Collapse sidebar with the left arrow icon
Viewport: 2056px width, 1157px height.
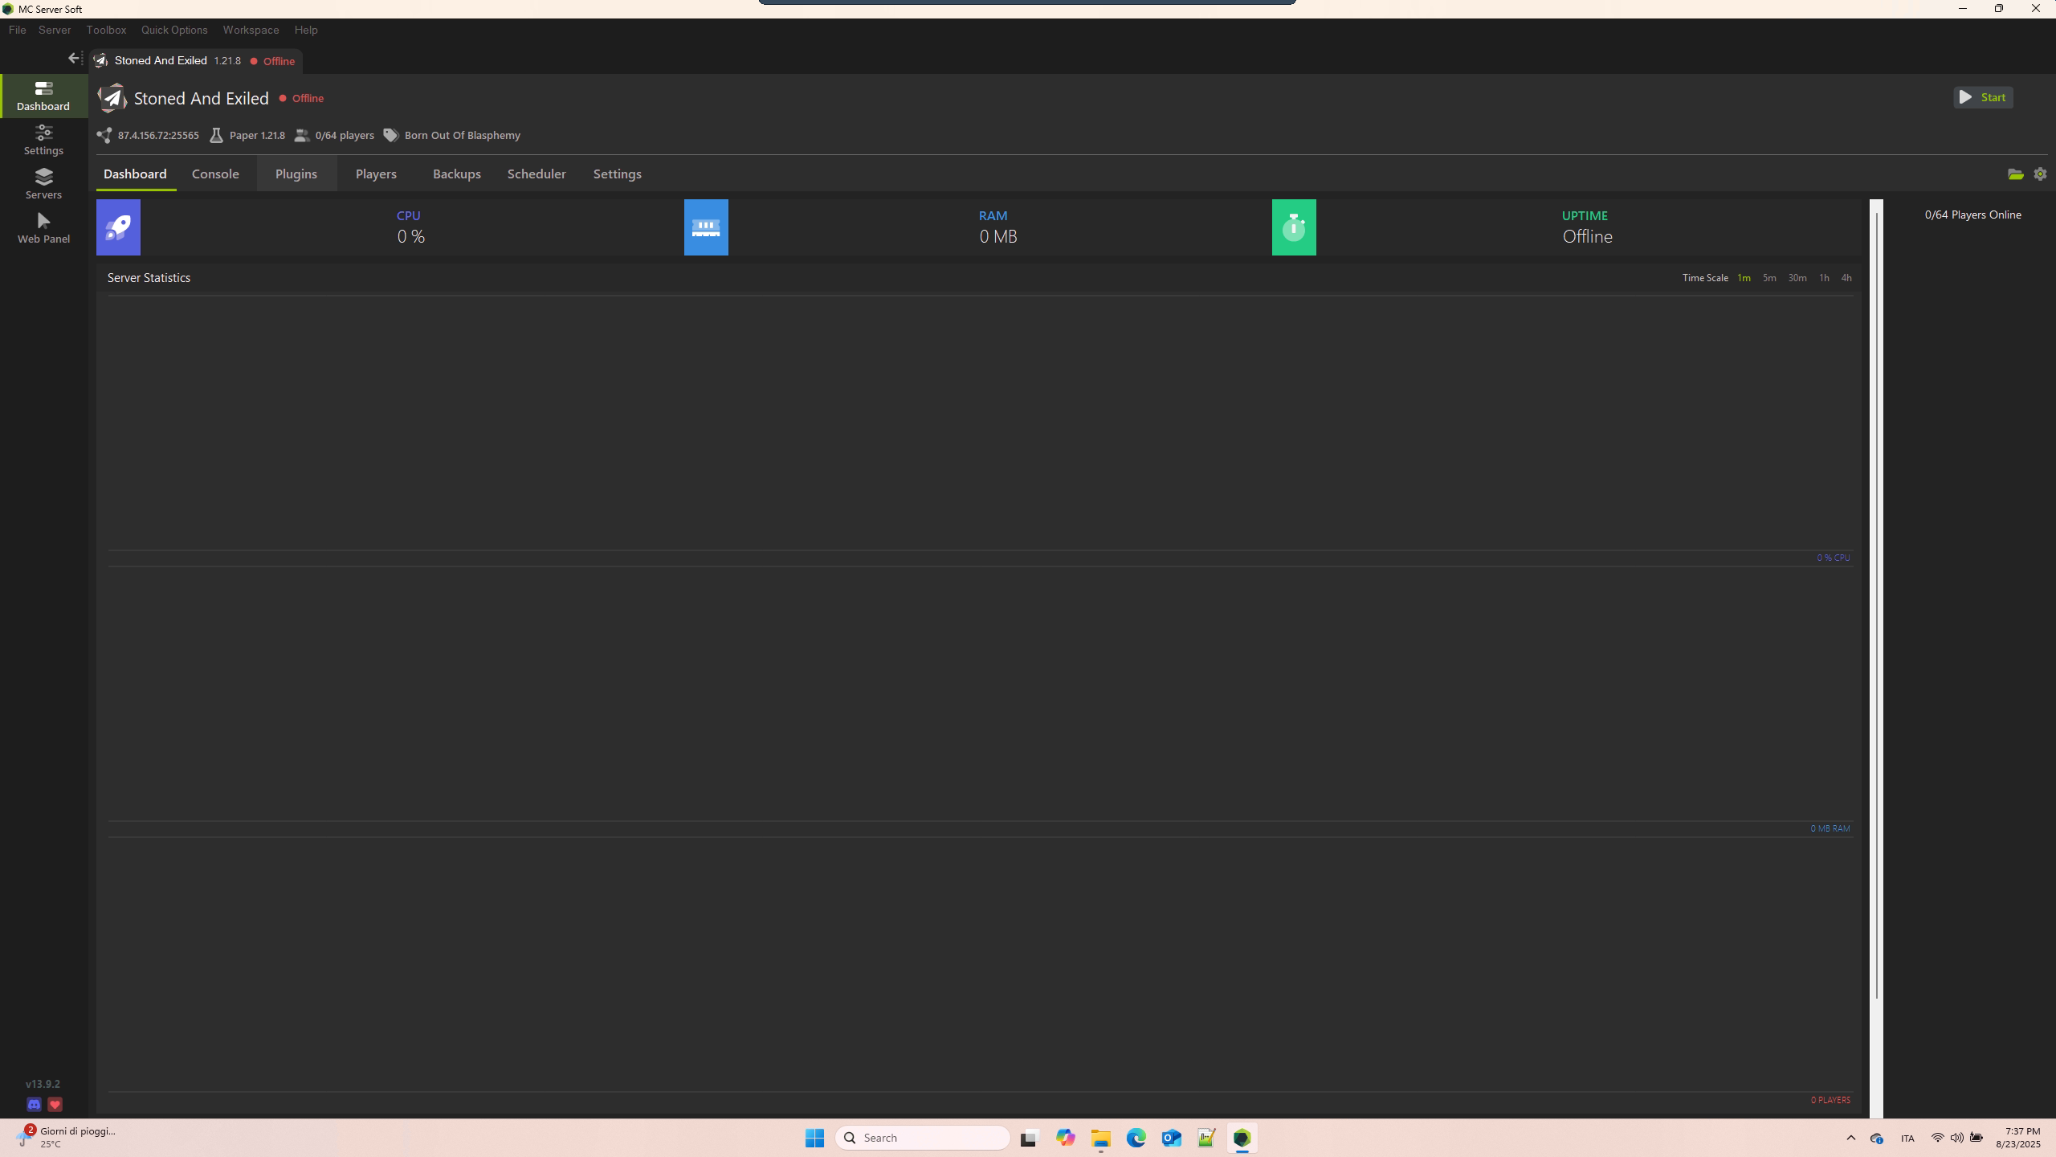tap(74, 58)
